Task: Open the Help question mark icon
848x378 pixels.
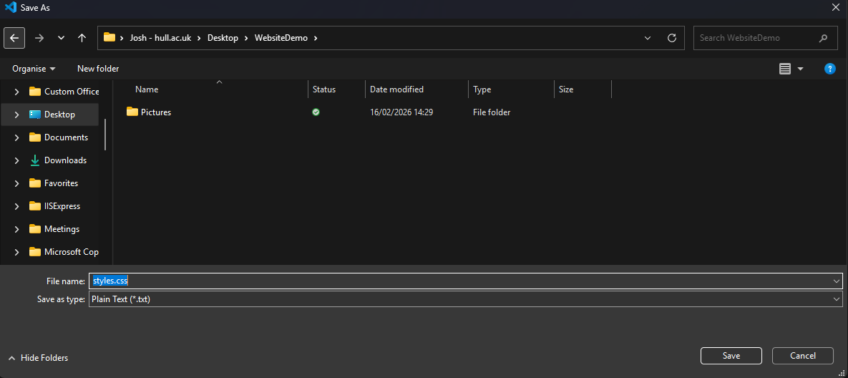Action: coord(829,69)
